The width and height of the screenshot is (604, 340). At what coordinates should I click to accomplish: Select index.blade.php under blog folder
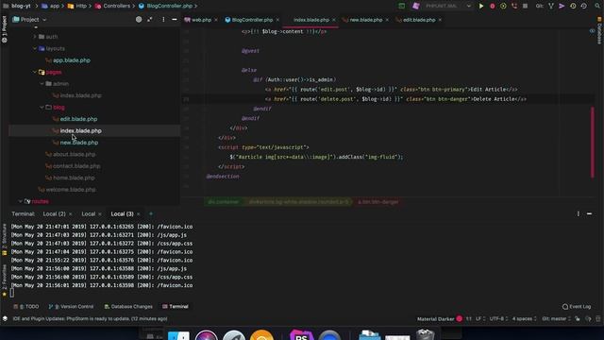coord(80,130)
